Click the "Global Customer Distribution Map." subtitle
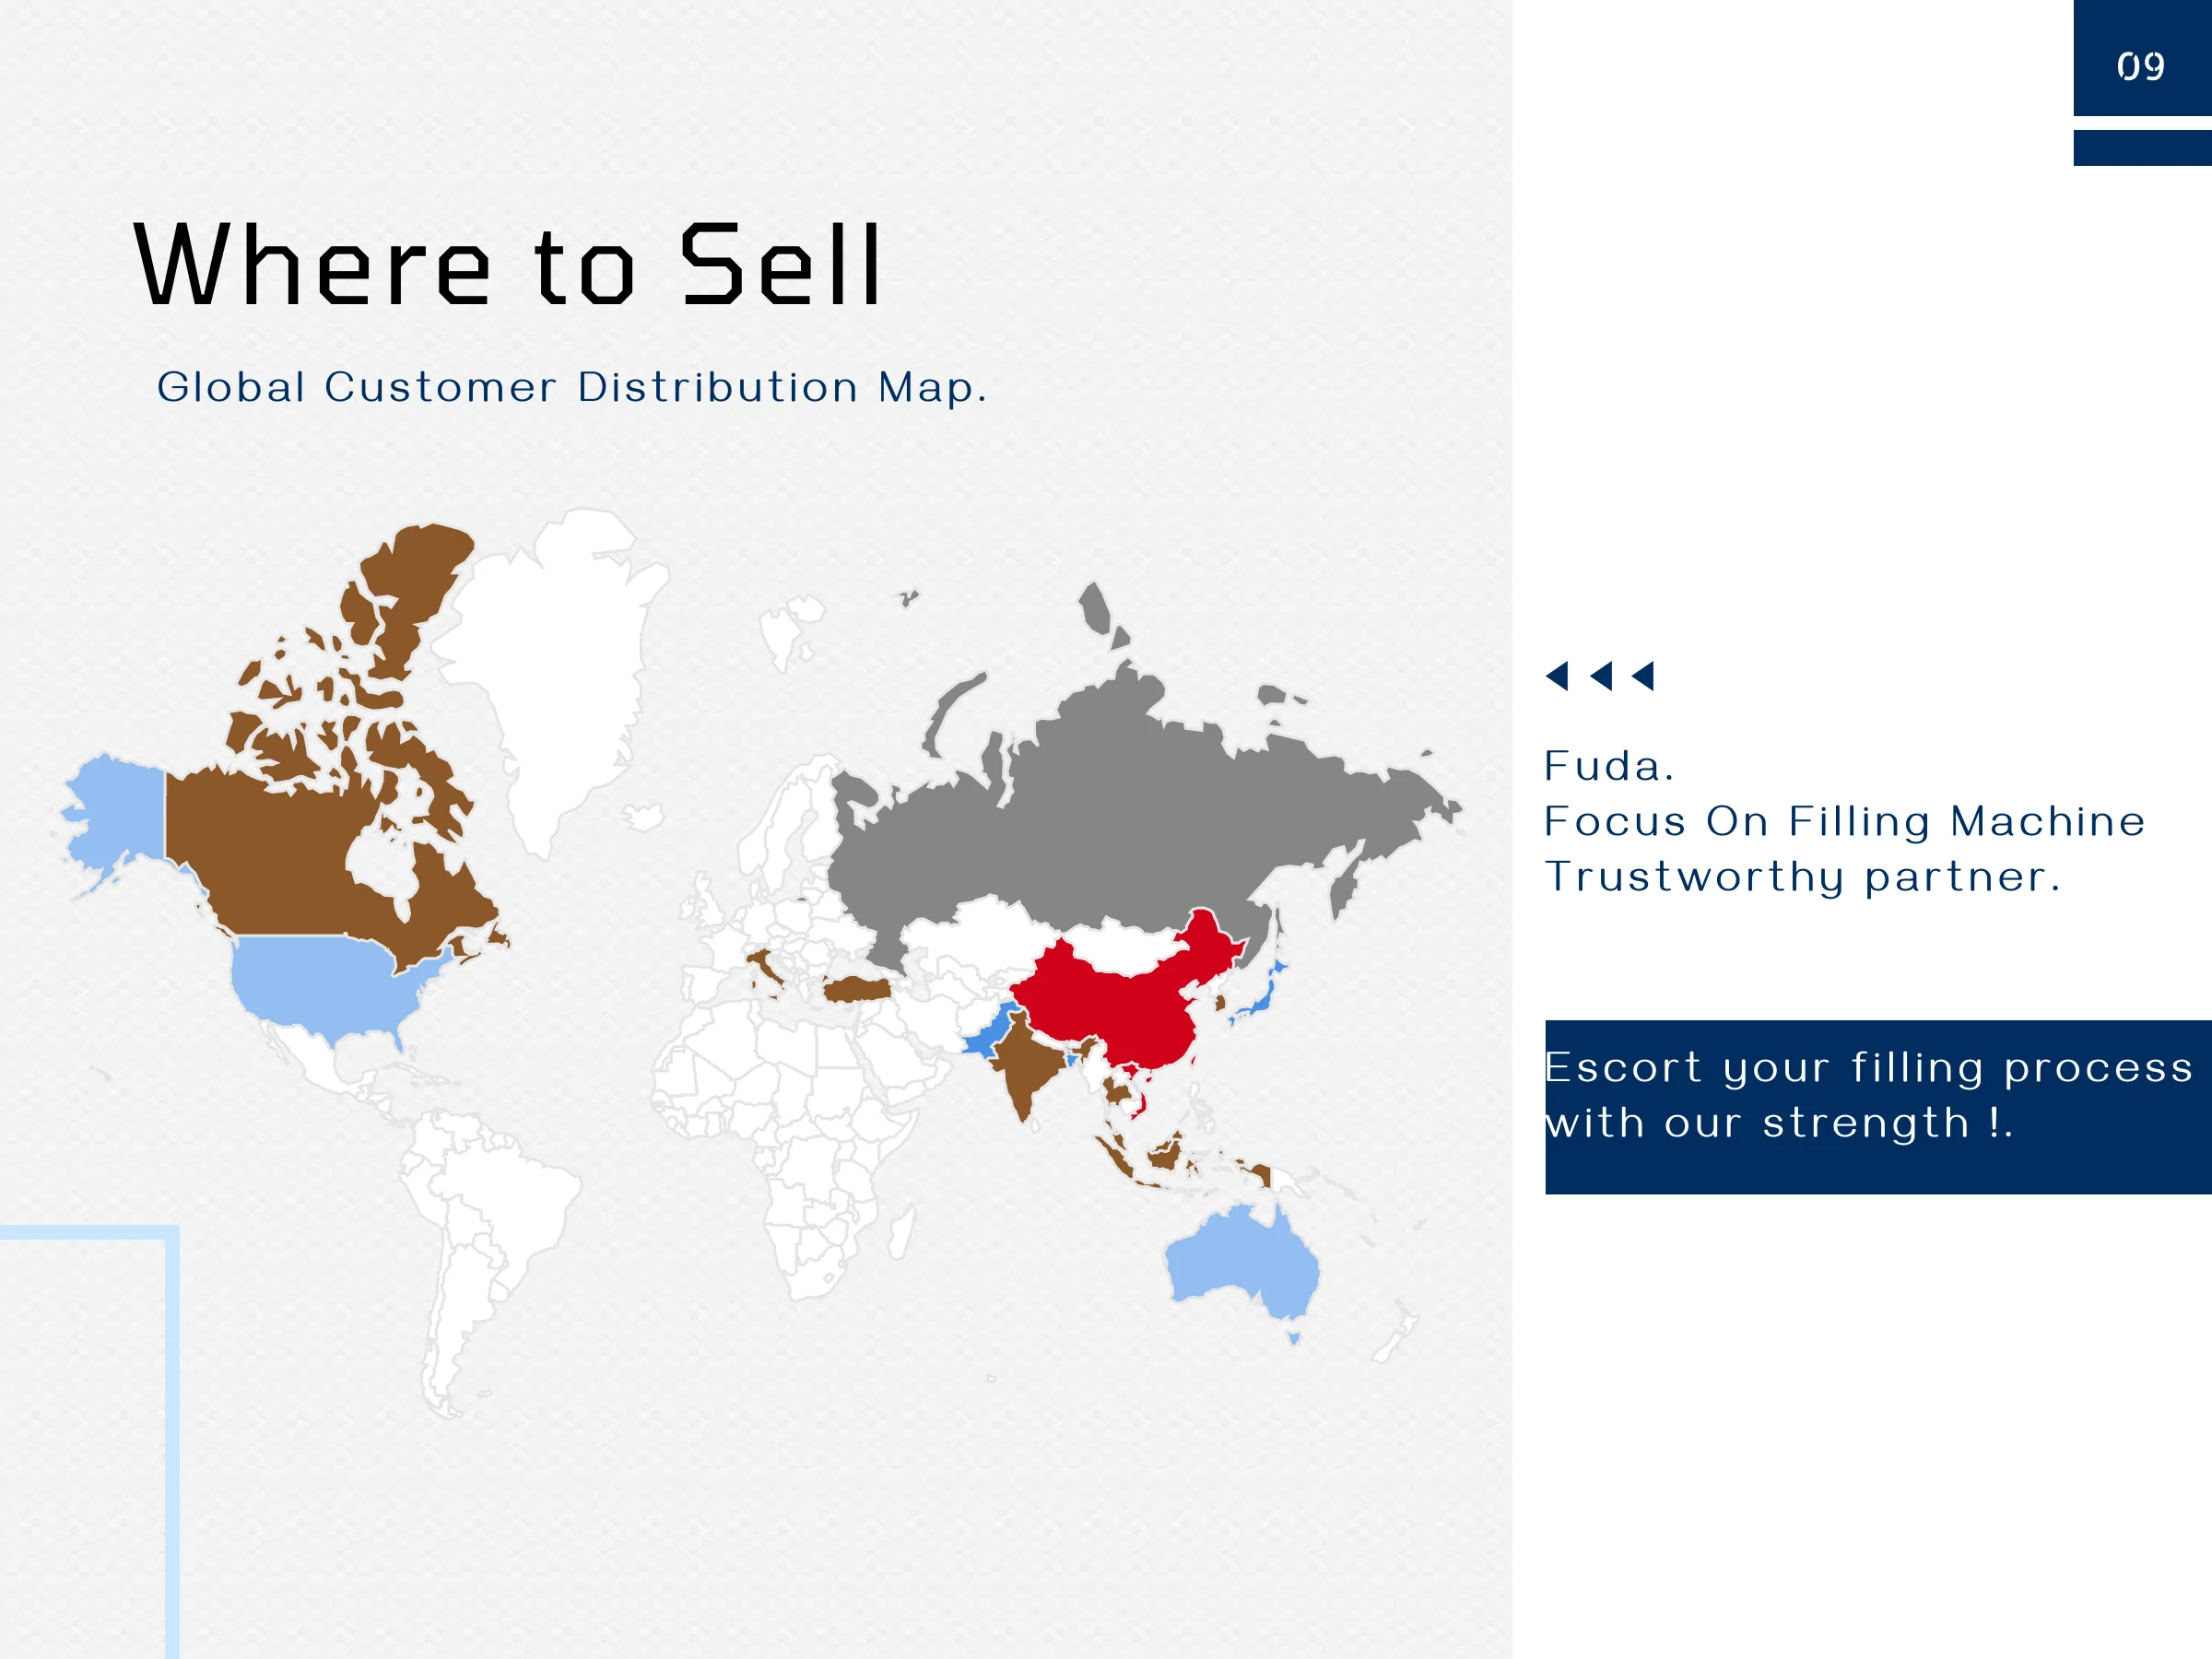The image size is (2212, 1659). pyautogui.click(x=572, y=388)
